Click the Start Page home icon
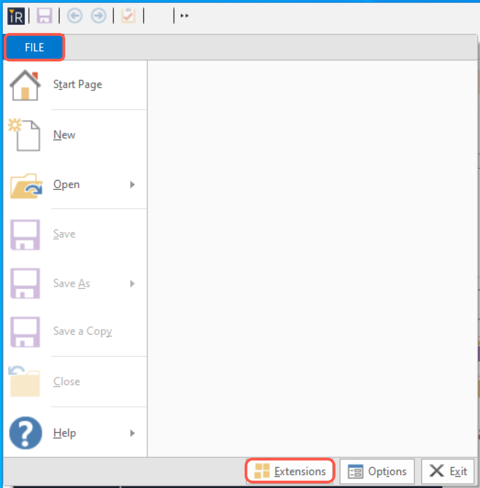Viewport: 480px width, 488px height. pyautogui.click(x=25, y=84)
